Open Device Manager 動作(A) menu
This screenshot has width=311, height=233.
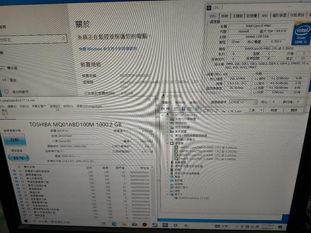point(180,102)
